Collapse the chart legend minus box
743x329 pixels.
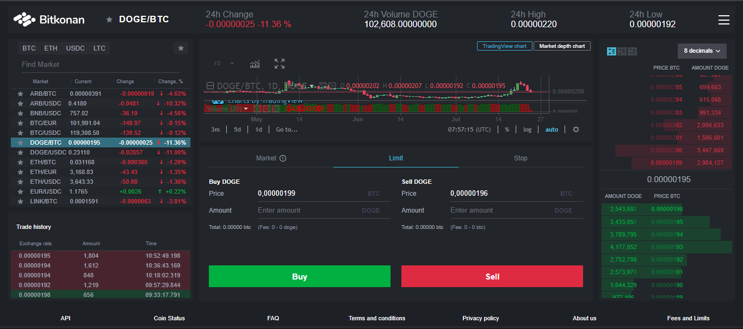(x=210, y=86)
